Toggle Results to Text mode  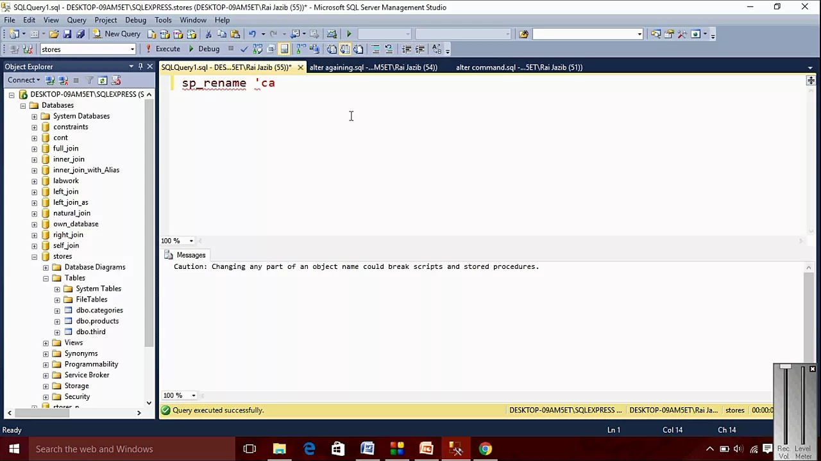332,49
